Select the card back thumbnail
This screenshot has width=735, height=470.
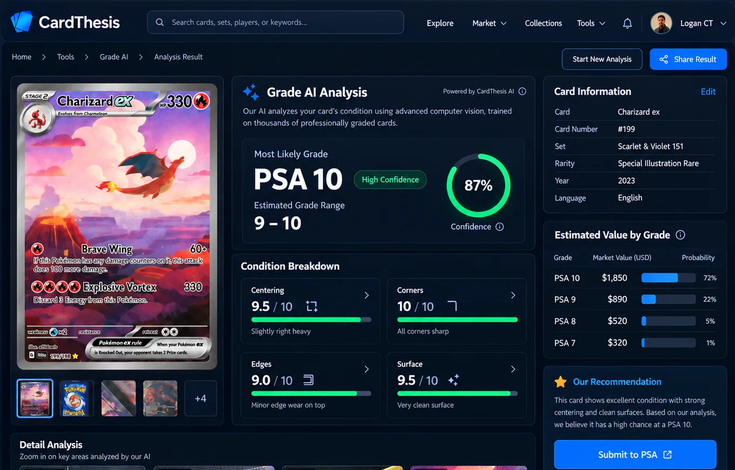pyautogui.click(x=77, y=399)
